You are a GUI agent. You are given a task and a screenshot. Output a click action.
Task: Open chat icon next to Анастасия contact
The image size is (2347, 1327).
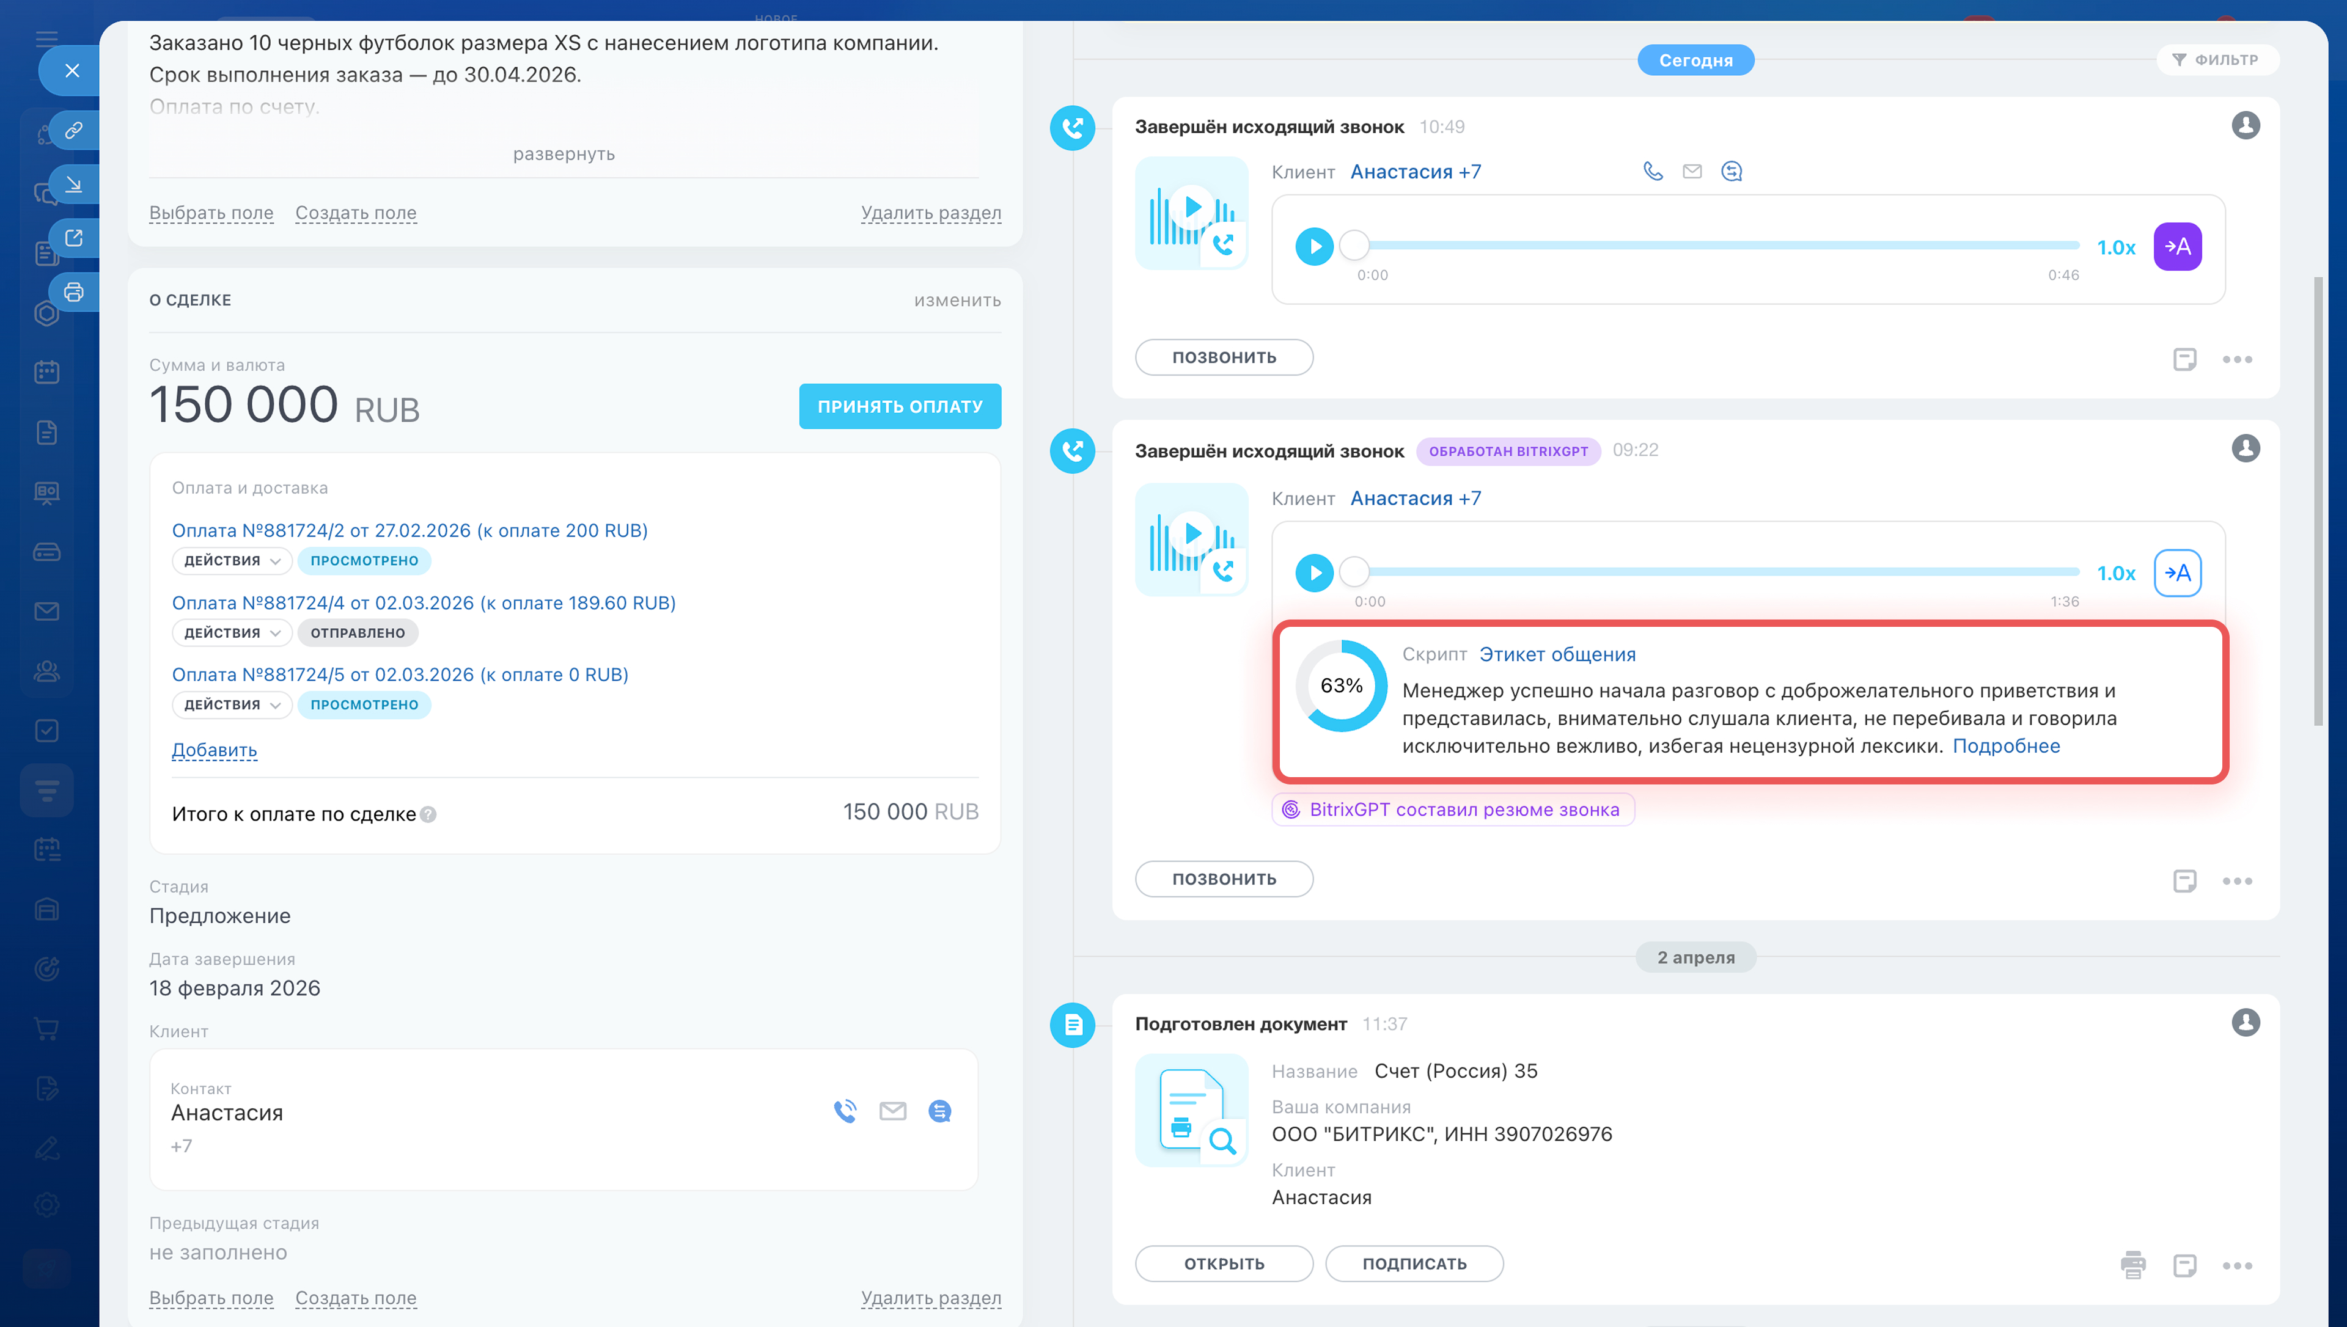(x=939, y=1110)
